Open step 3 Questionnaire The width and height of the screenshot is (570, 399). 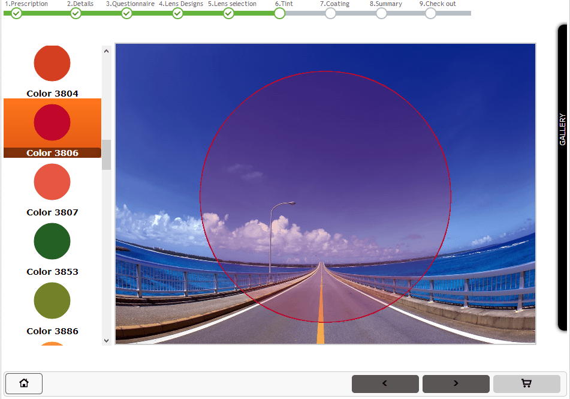pos(126,13)
